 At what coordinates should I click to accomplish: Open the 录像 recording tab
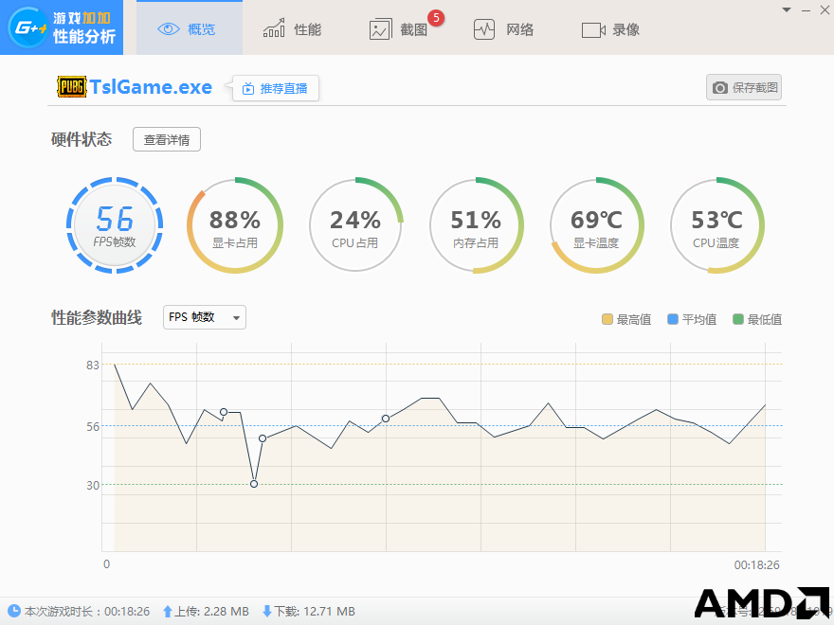tap(610, 29)
